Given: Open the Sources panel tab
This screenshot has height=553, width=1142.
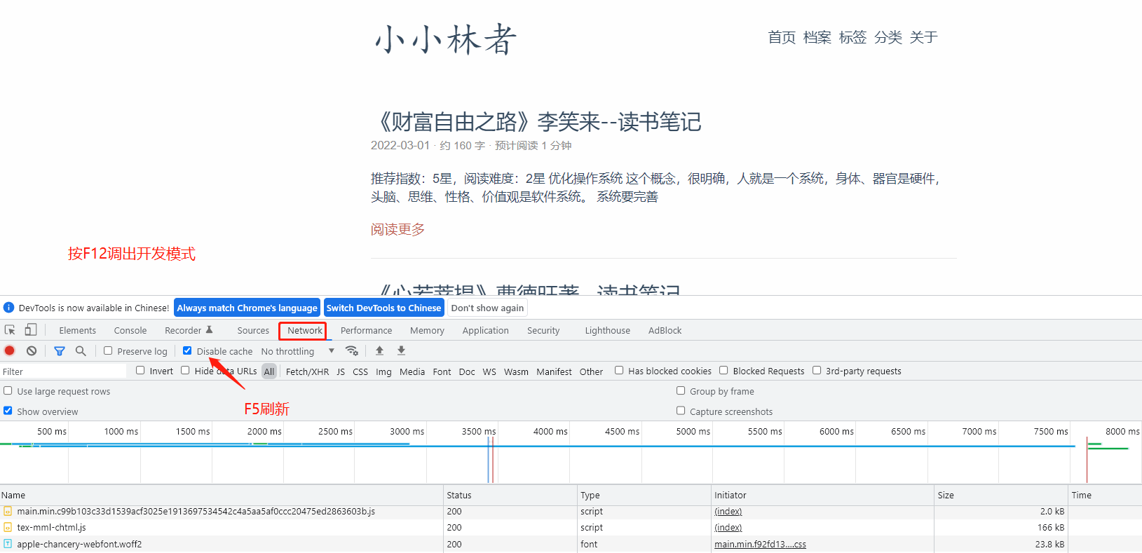Looking at the screenshot, I should [253, 330].
